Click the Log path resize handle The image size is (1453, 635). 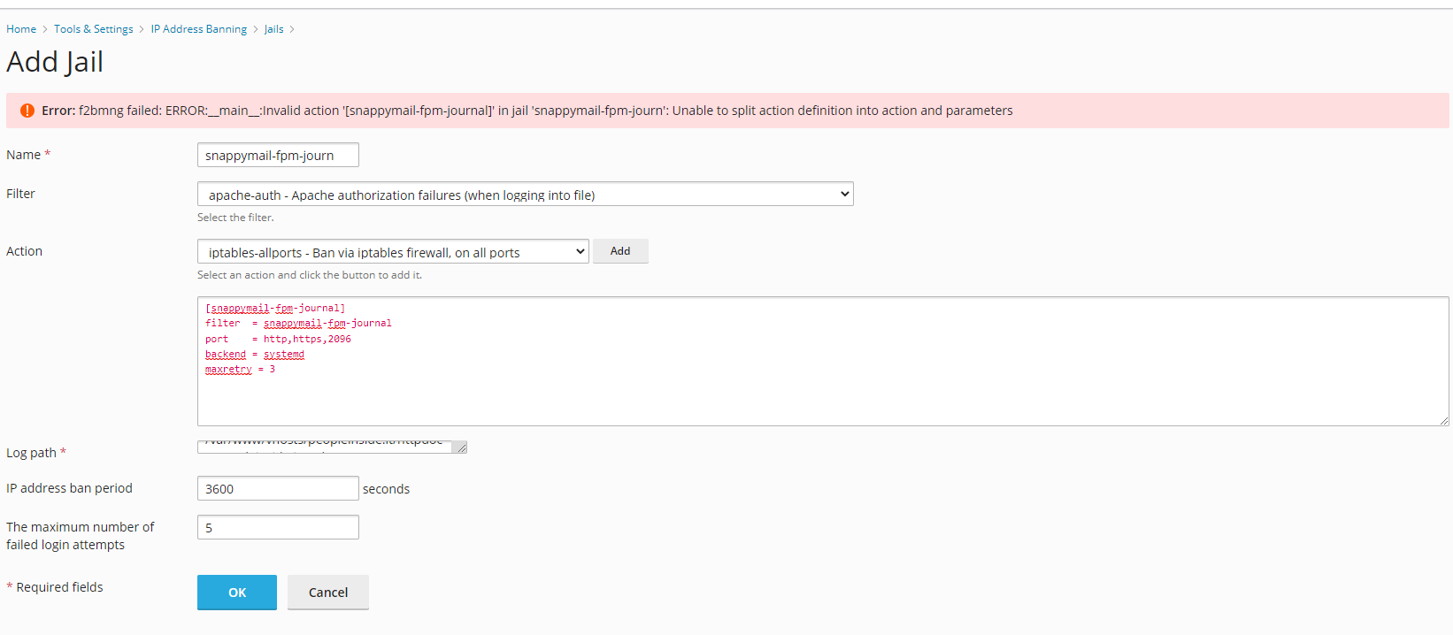460,448
